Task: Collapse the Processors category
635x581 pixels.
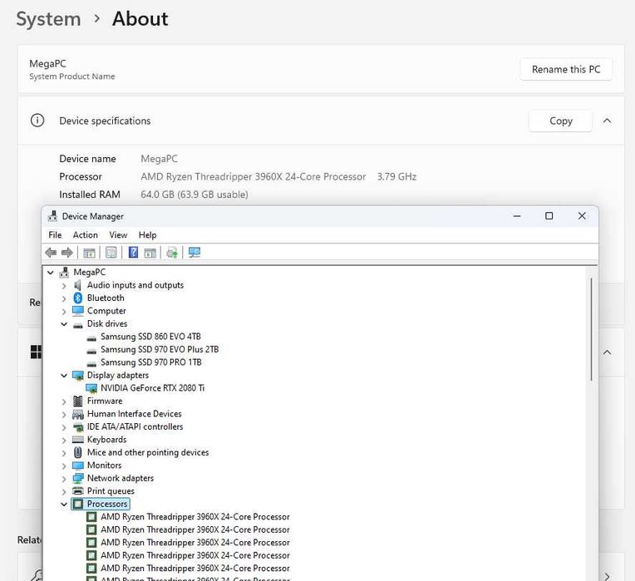Action: point(64,504)
